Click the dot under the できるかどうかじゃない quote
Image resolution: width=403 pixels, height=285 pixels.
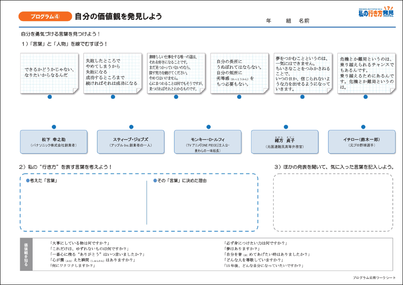coord(50,97)
